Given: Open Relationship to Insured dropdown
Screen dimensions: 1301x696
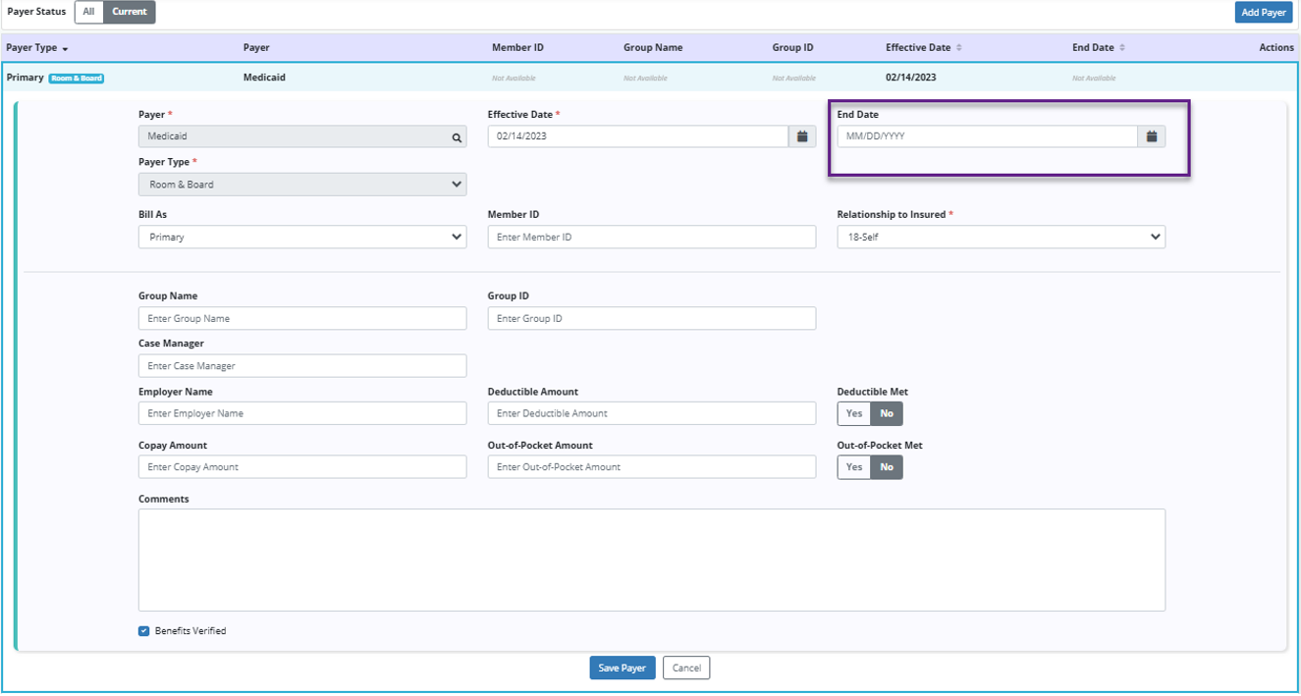Looking at the screenshot, I should tap(1001, 238).
